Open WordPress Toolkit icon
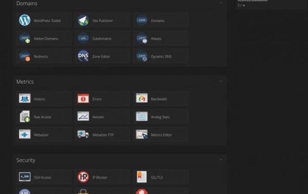 pyautogui.click(x=25, y=20)
